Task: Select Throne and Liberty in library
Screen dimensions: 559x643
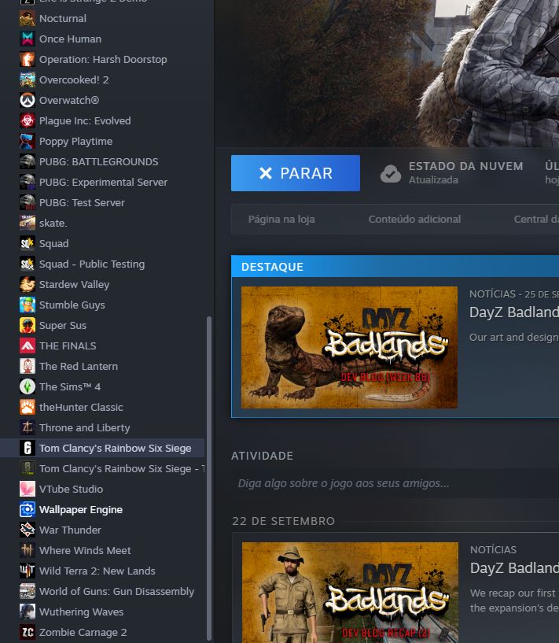Action: click(102, 427)
